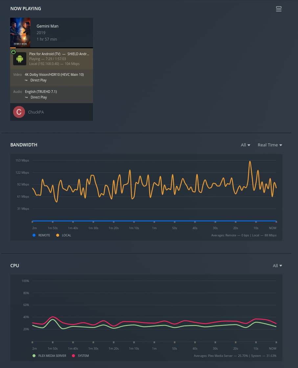This screenshot has height=368, width=298.
Task: Click the Android player device icon
Action: coord(20,59)
